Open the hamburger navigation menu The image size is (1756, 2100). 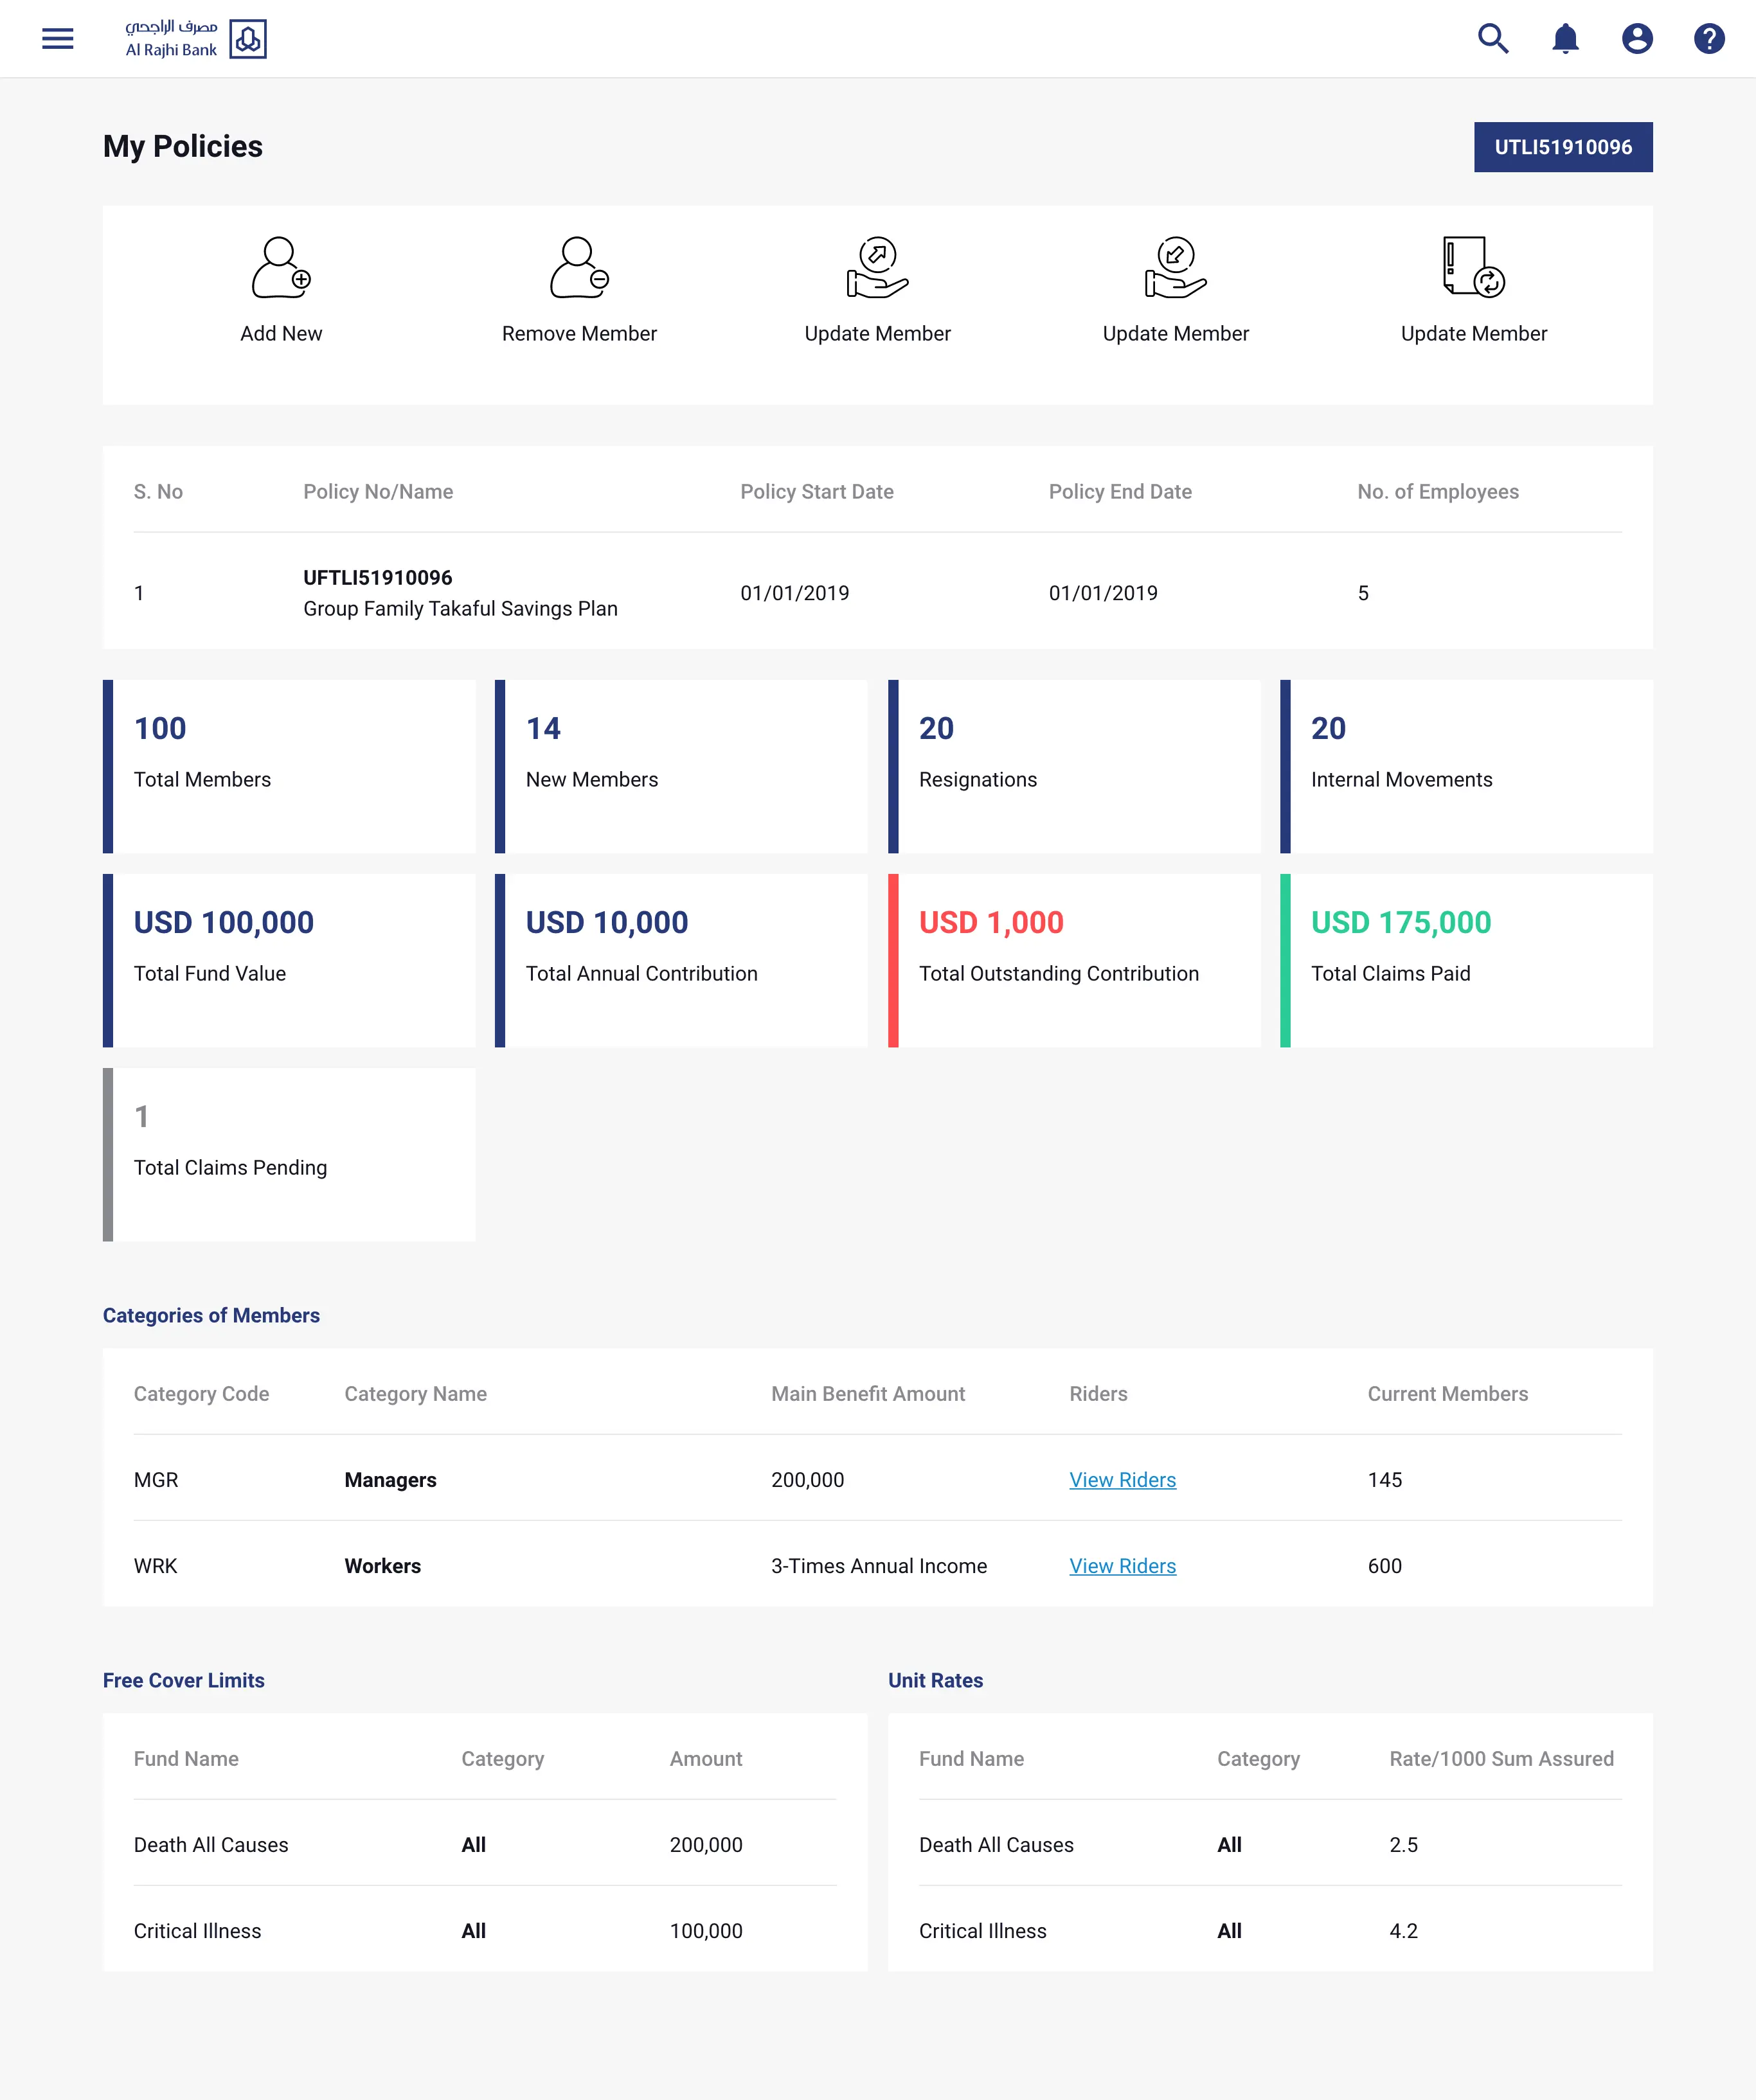coord(58,39)
